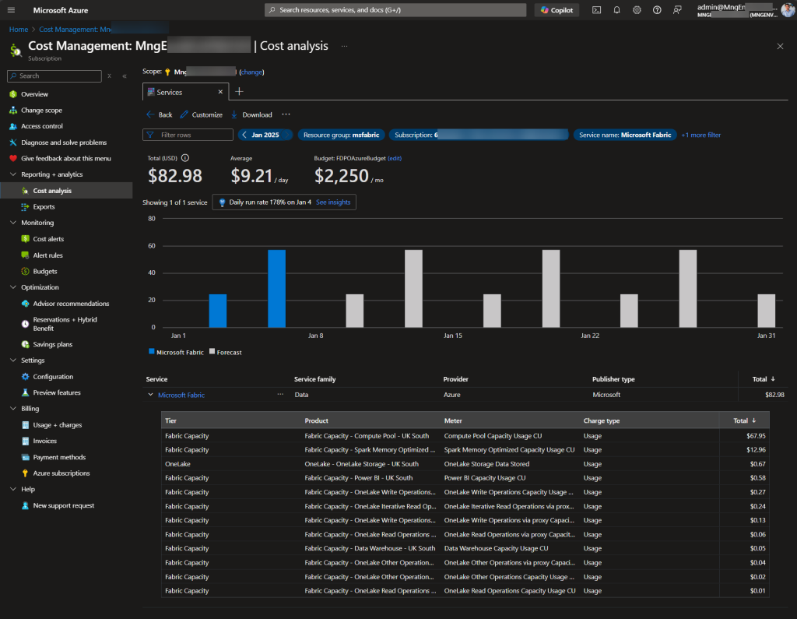The height and width of the screenshot is (619, 797).
Task: Collapse the Reporting + analytics section
Action: (x=13, y=174)
